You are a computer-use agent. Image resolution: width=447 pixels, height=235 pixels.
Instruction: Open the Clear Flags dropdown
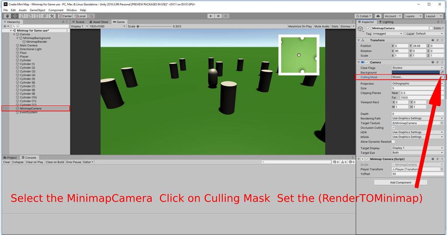point(418,68)
